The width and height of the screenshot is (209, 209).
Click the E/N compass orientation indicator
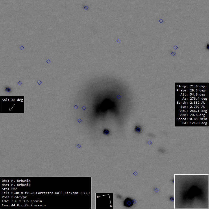click(x=104, y=201)
